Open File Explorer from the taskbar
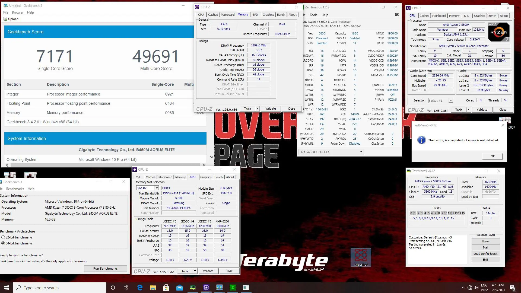 (153, 288)
